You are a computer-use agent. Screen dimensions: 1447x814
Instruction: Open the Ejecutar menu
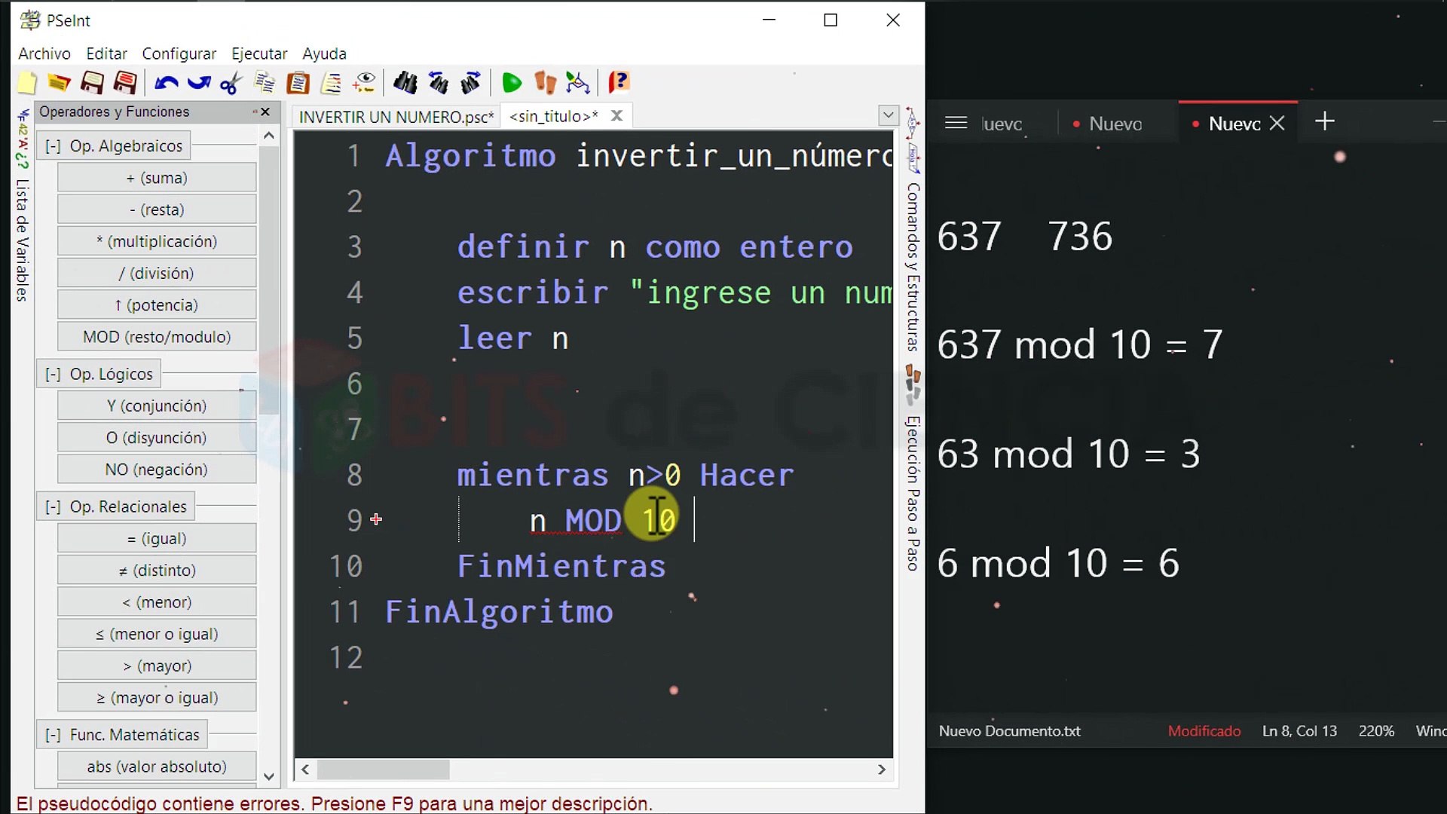click(259, 54)
